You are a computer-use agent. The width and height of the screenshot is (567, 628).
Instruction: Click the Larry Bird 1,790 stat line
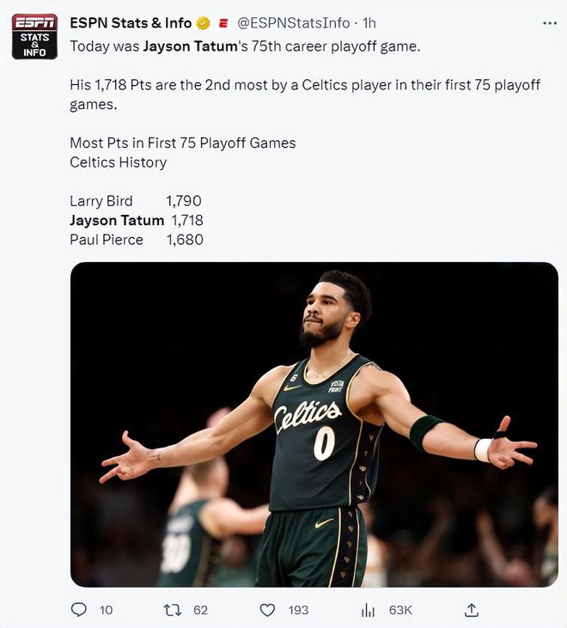click(136, 201)
